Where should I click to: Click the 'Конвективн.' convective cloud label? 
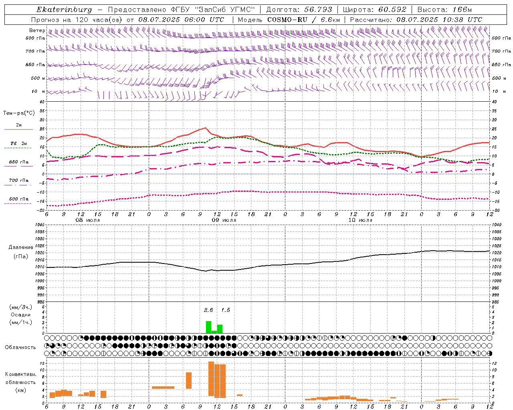coord(20,374)
